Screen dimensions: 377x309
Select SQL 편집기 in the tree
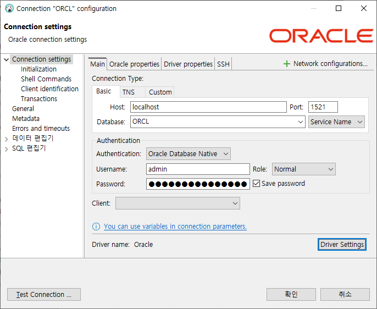[29, 148]
